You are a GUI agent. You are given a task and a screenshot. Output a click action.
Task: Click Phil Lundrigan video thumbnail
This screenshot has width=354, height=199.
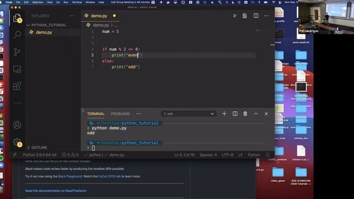(326, 17)
